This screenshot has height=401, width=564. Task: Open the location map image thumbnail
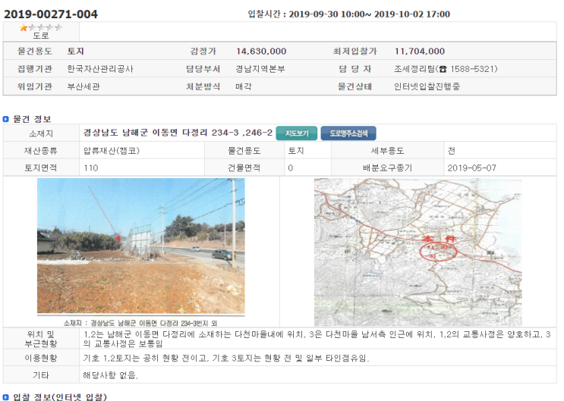pos(418,252)
